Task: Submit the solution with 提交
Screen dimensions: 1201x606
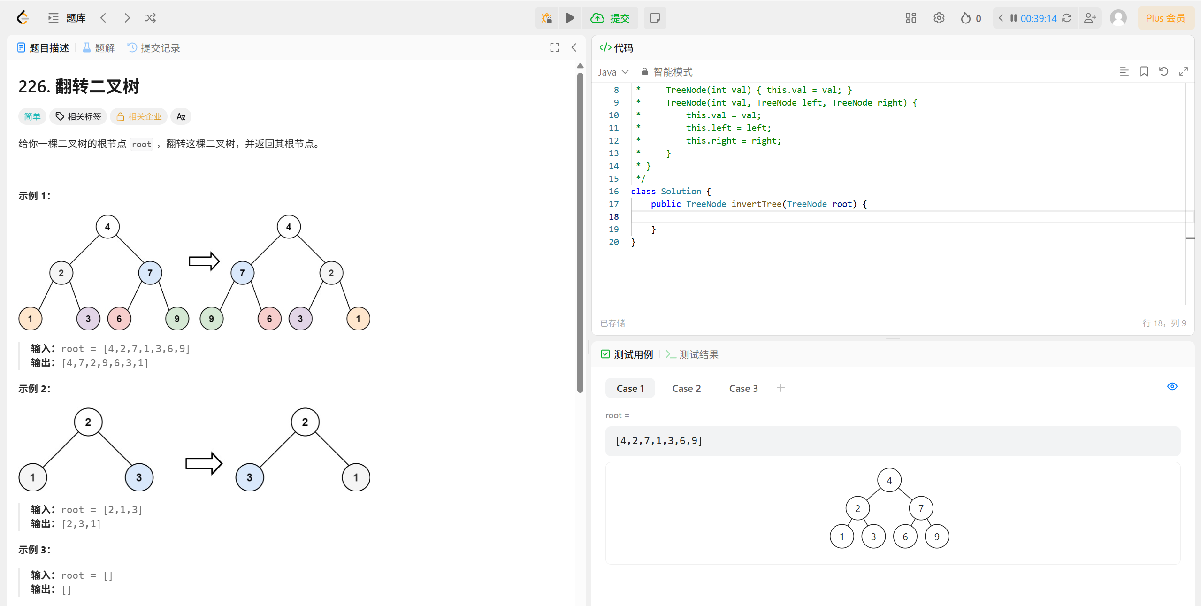Action: coord(610,18)
